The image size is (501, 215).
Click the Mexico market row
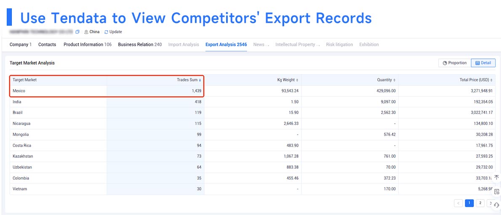[x=253, y=91]
